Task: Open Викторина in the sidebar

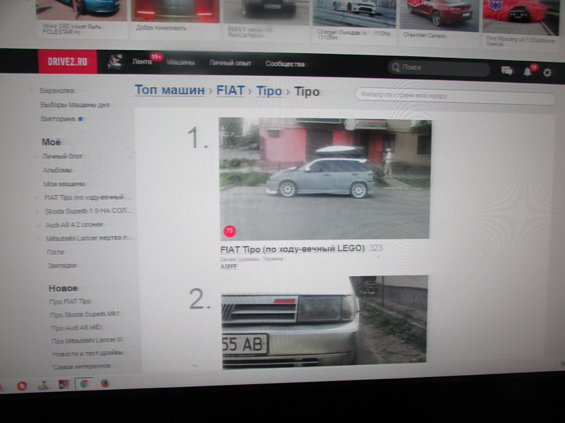Action: 58,119
